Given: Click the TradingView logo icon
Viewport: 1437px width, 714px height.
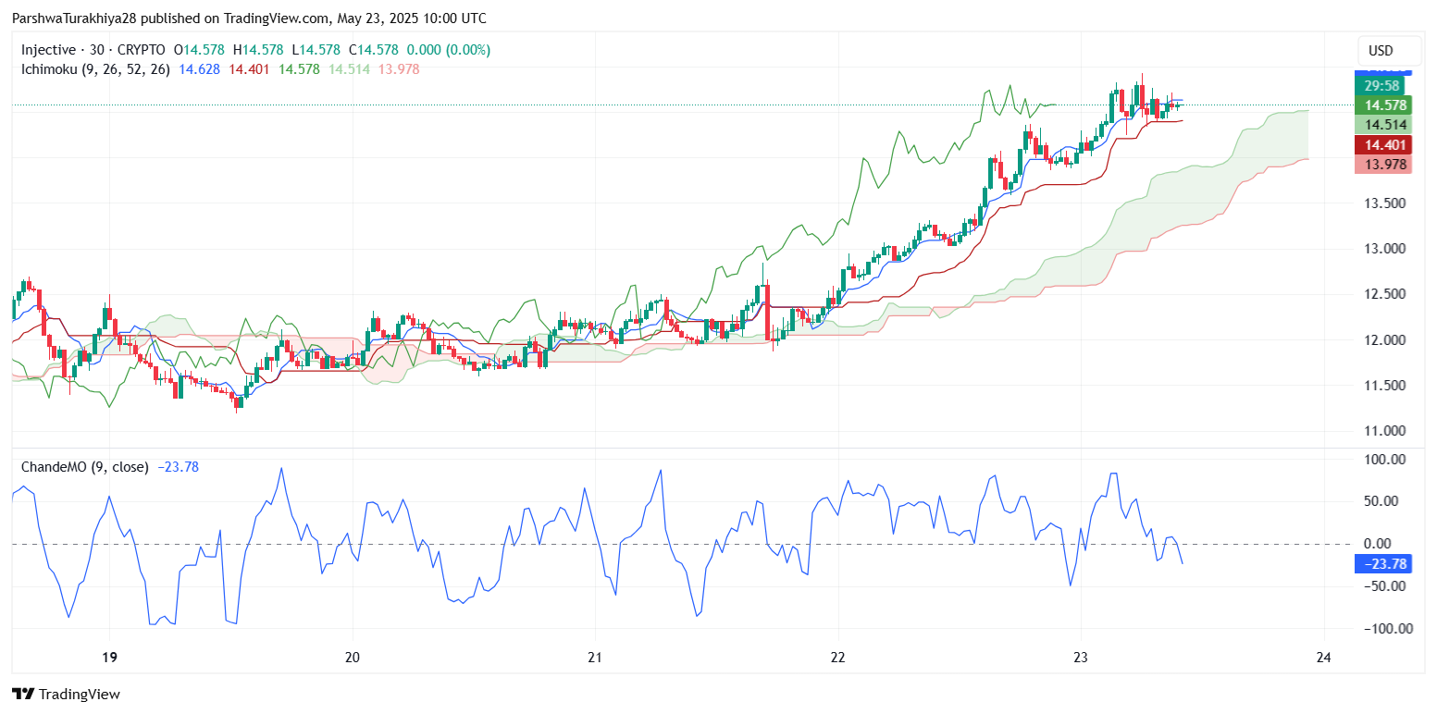Looking at the screenshot, I should pyautogui.click(x=23, y=694).
